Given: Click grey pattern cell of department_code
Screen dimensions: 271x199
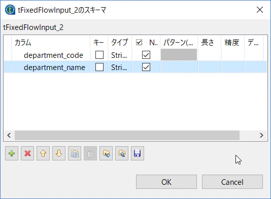Looking at the screenshot, I should point(179,55).
